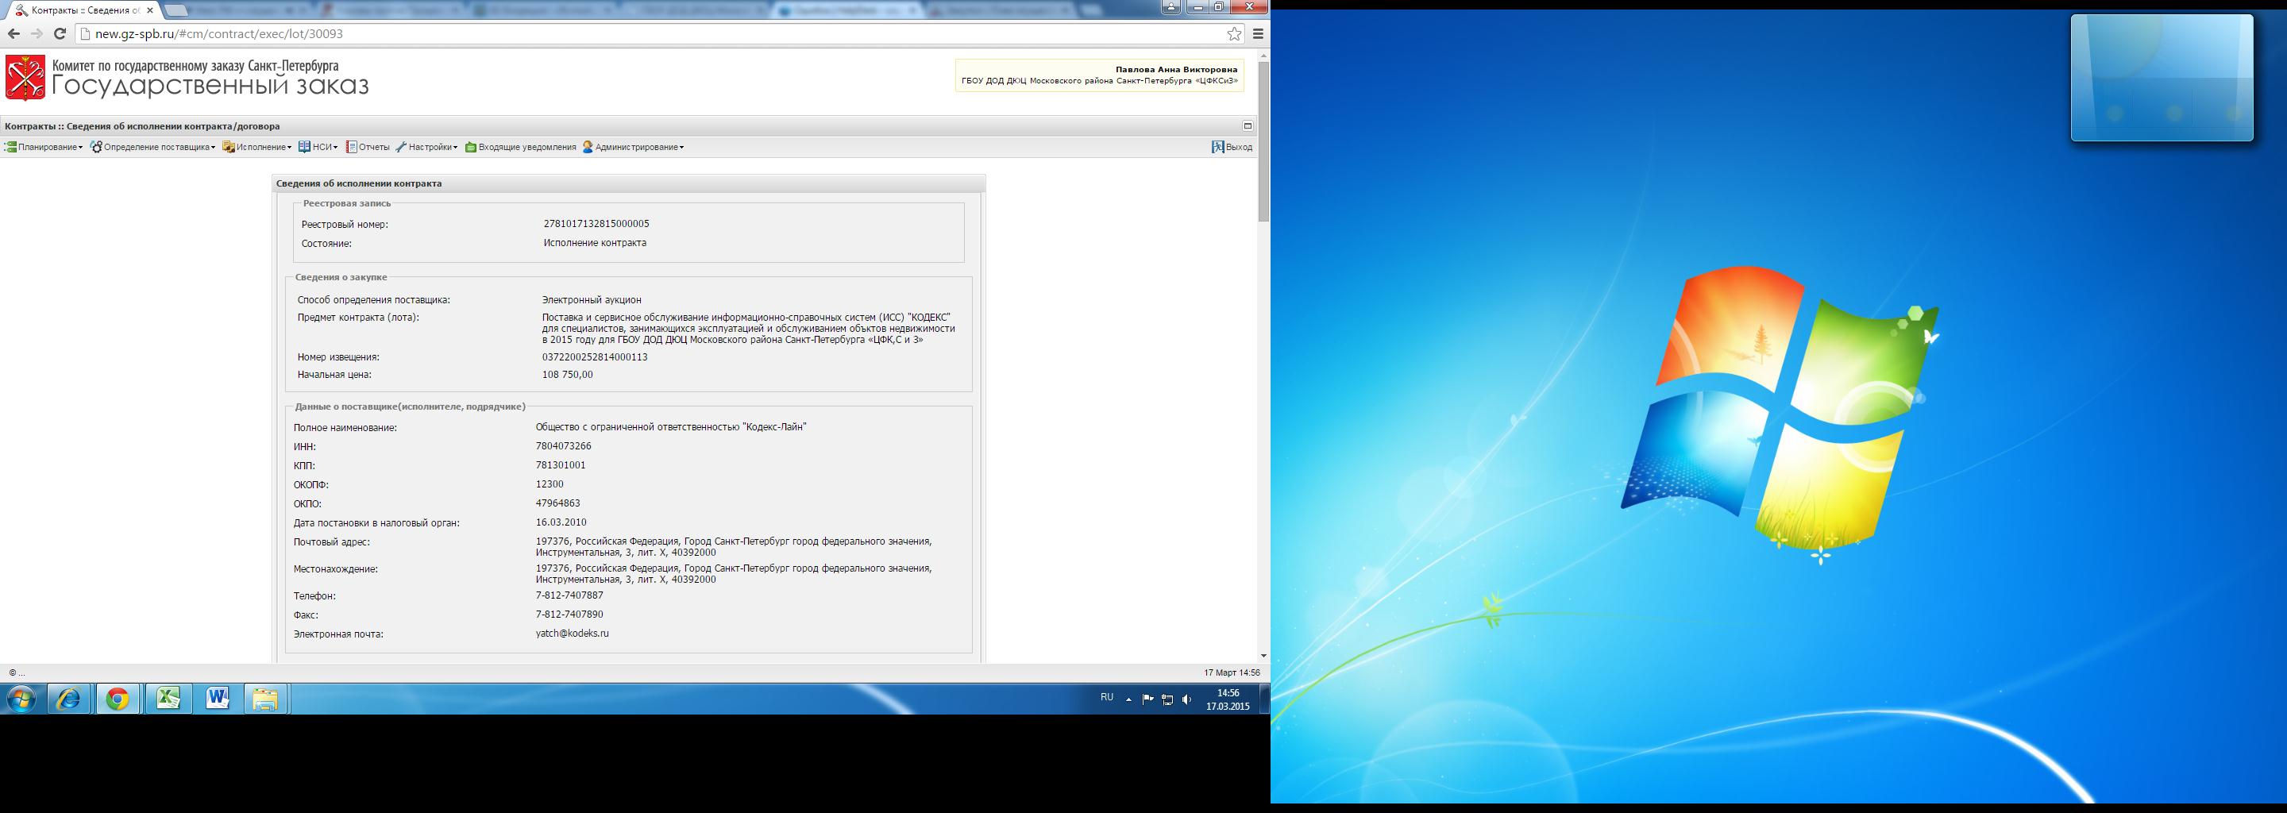Image resolution: width=2287 pixels, height=813 pixels.
Task: Click the email yatch@kodeks.ru
Action: click(x=573, y=634)
